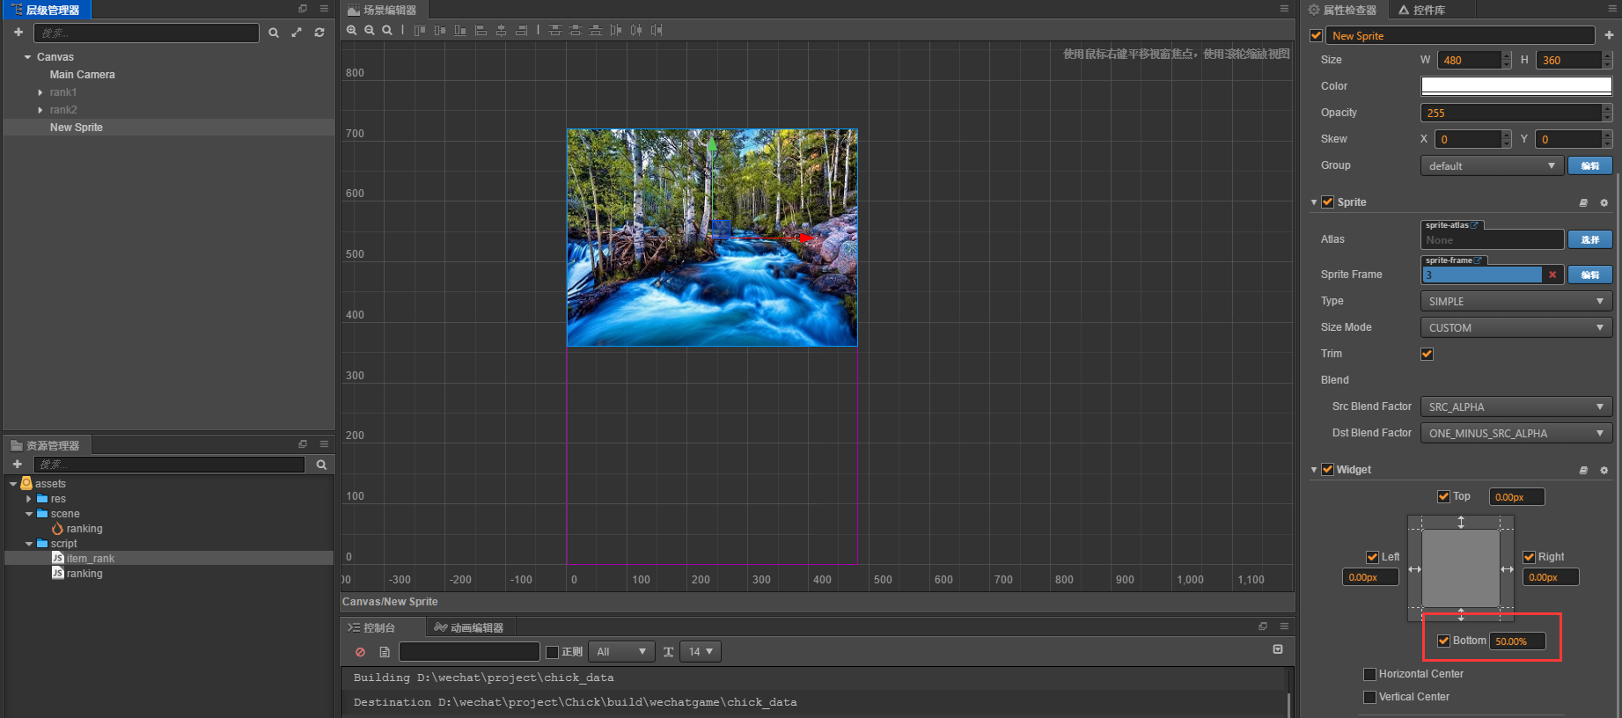Zoom out the scene view

click(x=370, y=30)
